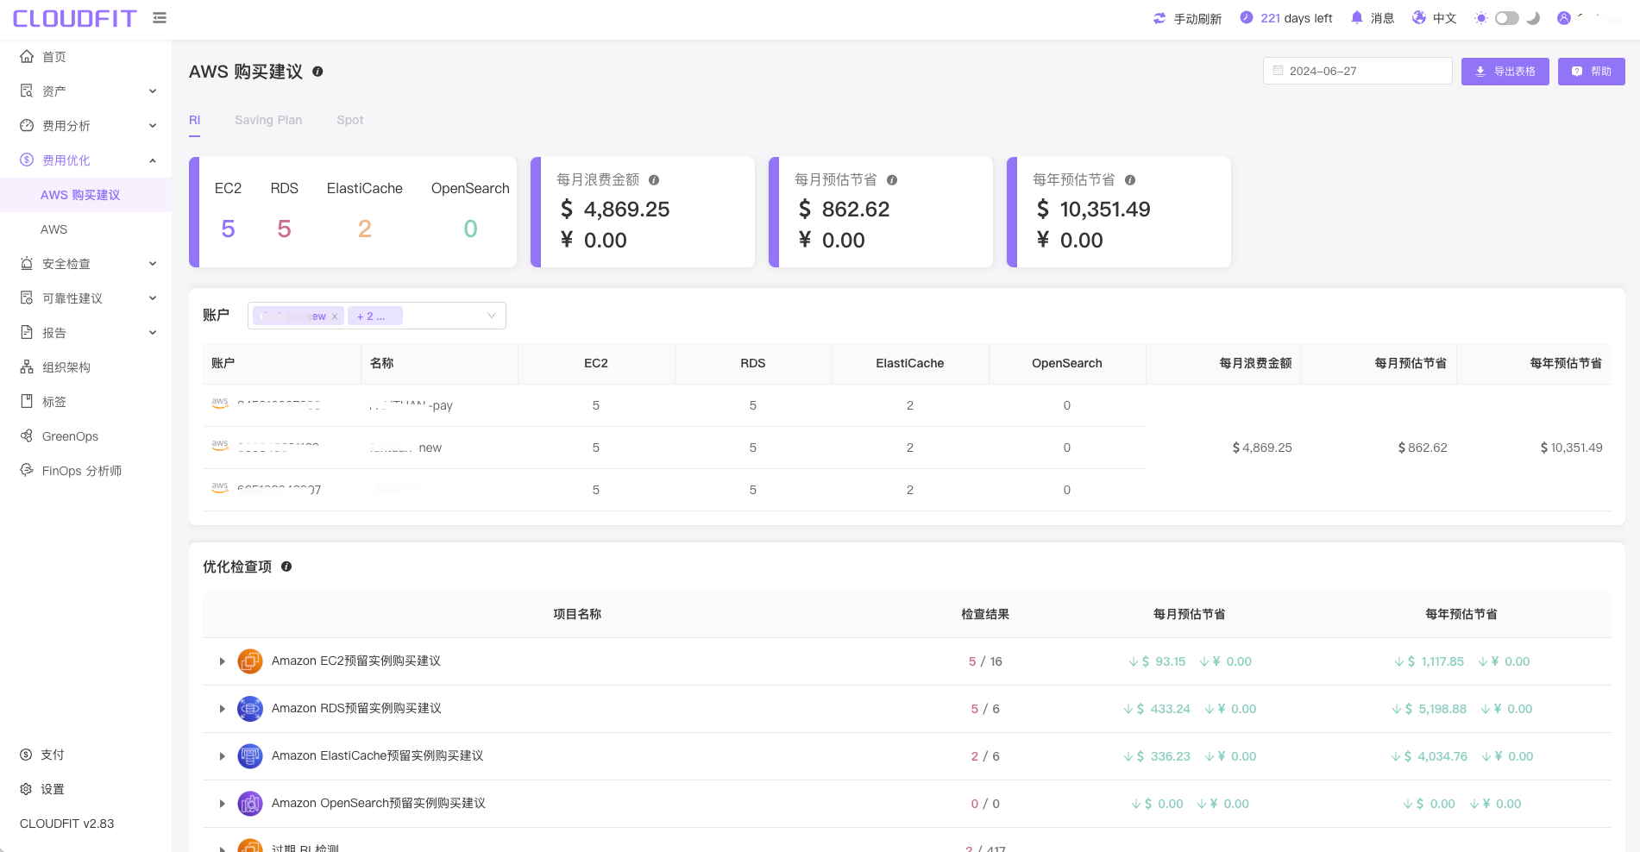This screenshot has width=1640, height=852.
Task: Click the 221 days left clock icon
Action: (1247, 17)
